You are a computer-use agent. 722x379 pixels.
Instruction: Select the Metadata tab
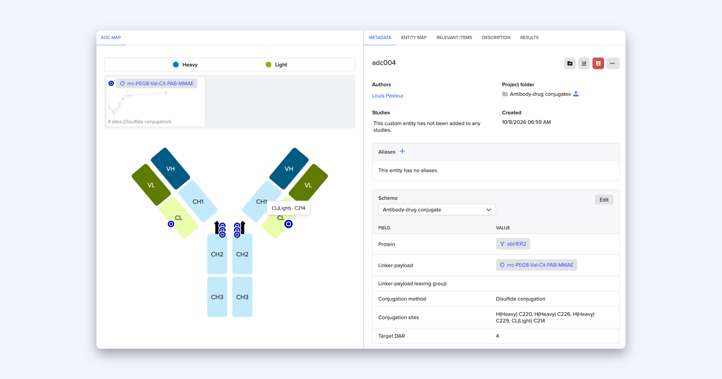pos(380,38)
